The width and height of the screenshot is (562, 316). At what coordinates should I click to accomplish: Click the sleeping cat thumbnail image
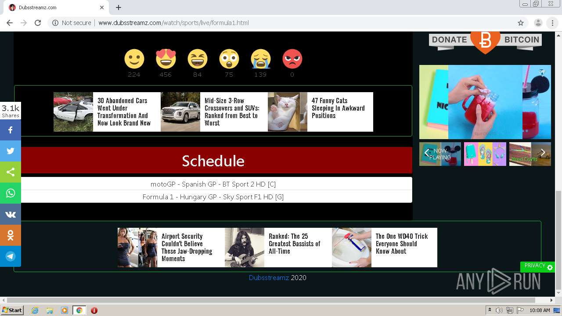click(x=288, y=112)
